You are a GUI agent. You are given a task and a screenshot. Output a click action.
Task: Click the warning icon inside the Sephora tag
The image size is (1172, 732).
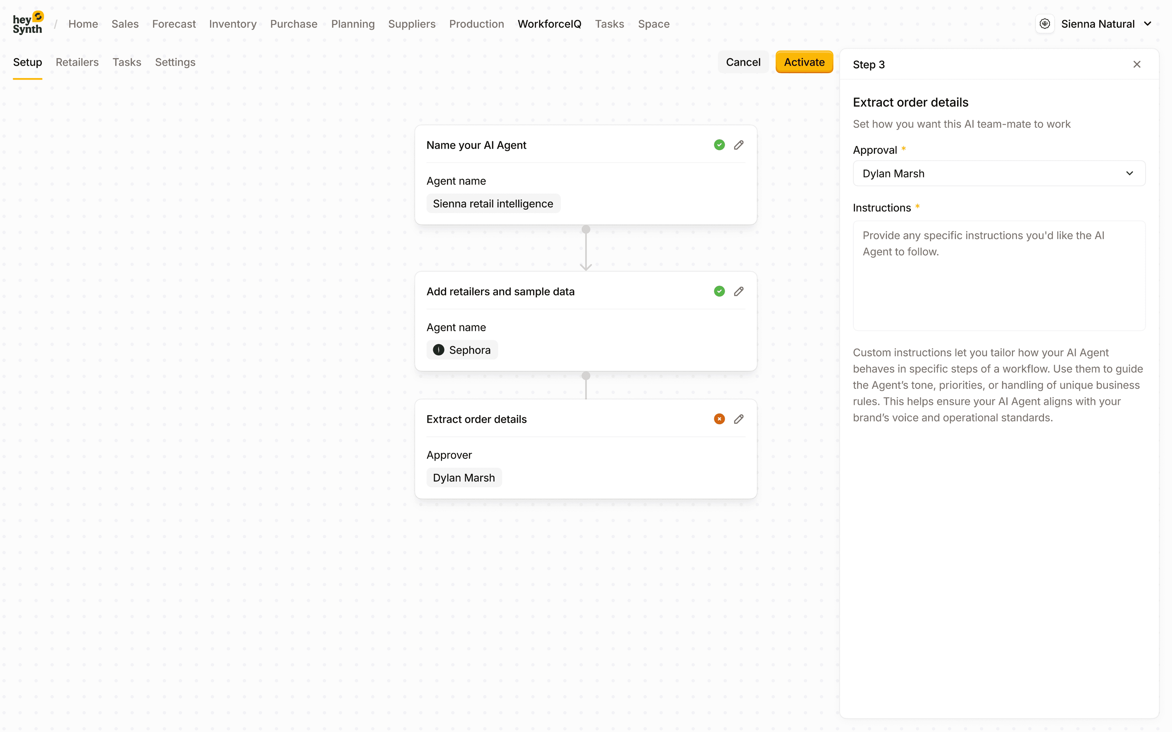coord(438,350)
